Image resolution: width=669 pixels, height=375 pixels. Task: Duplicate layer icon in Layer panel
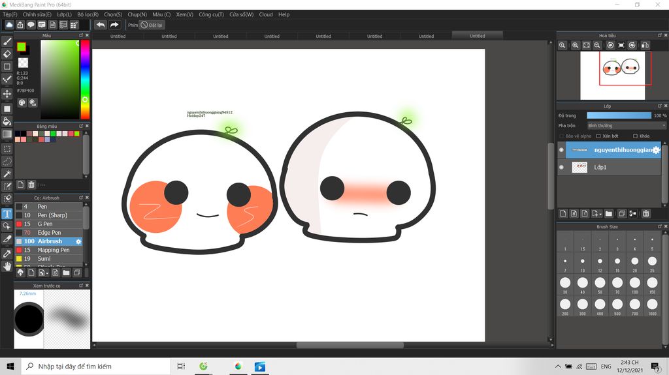[622, 213]
